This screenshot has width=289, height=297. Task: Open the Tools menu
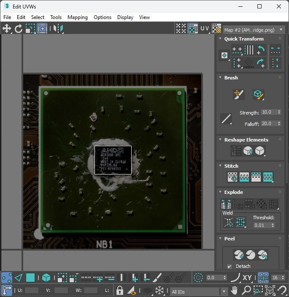(x=56, y=17)
